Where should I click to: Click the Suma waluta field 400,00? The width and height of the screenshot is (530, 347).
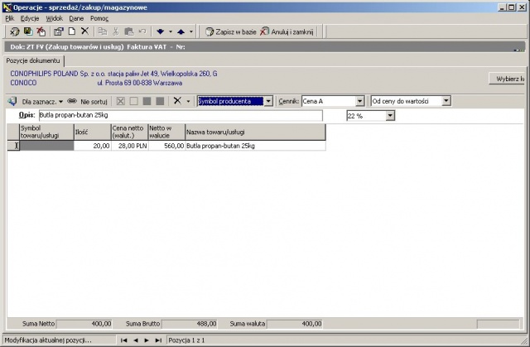coord(295,324)
